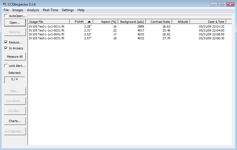Click the background value 4017
Viewport: 237px width, 150px height.
pos(141,30)
